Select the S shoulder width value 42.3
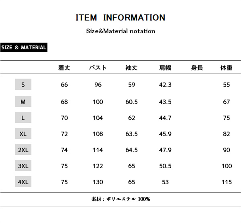This screenshot has height=223, width=241. 165,85
